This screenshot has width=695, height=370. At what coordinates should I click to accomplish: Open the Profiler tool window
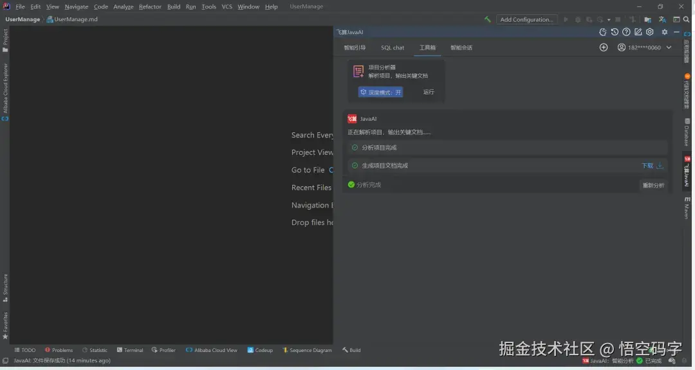coord(163,350)
